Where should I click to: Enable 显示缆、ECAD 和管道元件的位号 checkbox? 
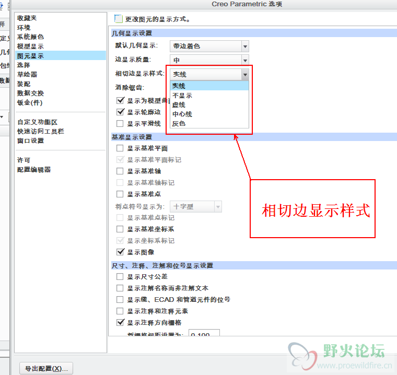[x=120, y=300]
